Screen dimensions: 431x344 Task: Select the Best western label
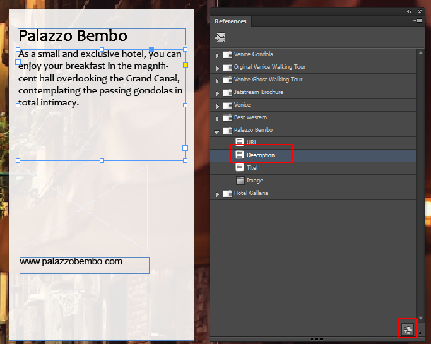click(x=251, y=117)
